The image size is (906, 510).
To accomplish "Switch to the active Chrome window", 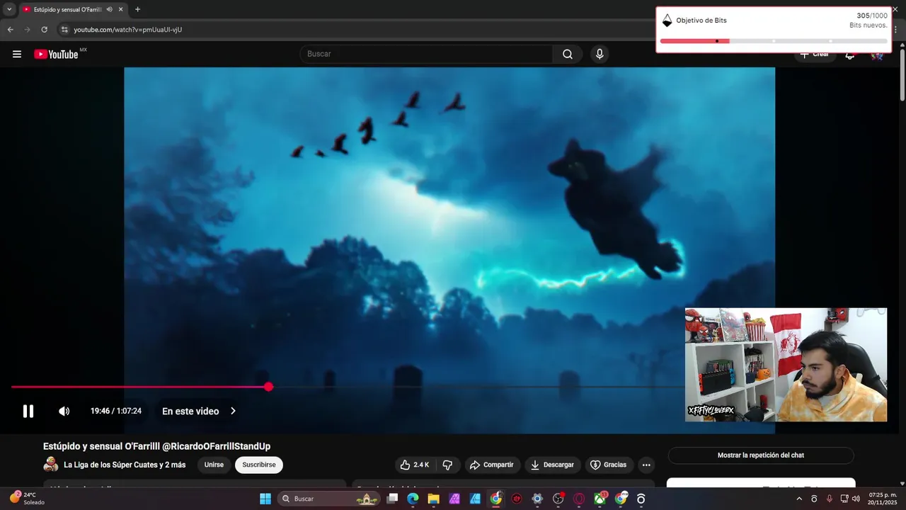I will point(496,499).
